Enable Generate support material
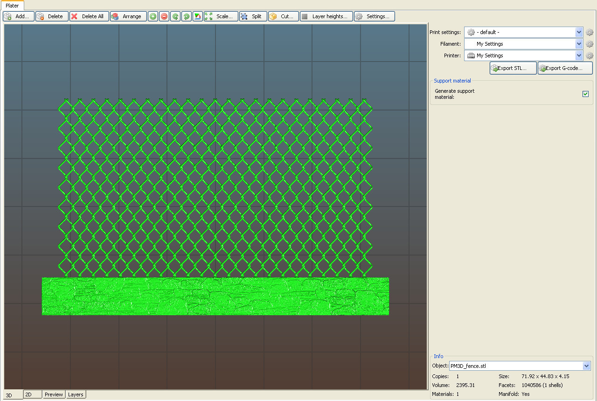Image resolution: width=597 pixels, height=401 pixels. coord(586,94)
